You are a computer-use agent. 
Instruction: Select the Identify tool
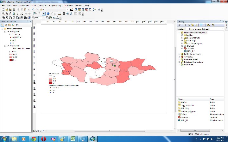48,14
